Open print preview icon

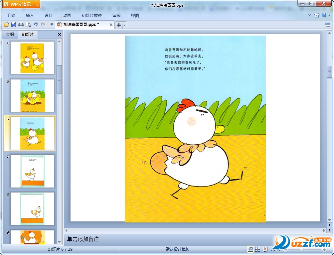28,25
